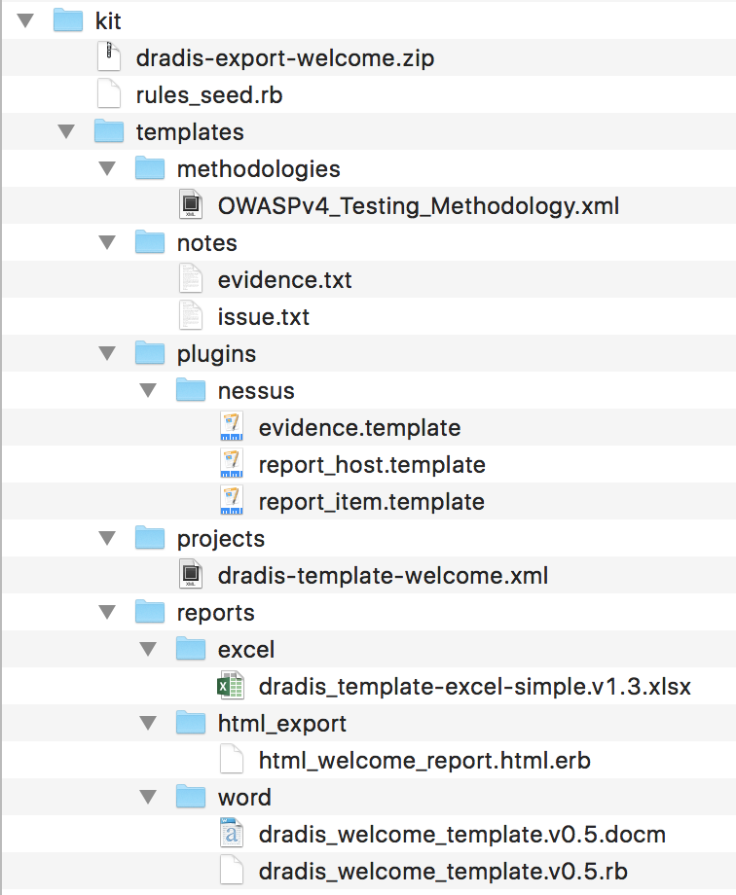Select the issue.txt file name

[264, 317]
